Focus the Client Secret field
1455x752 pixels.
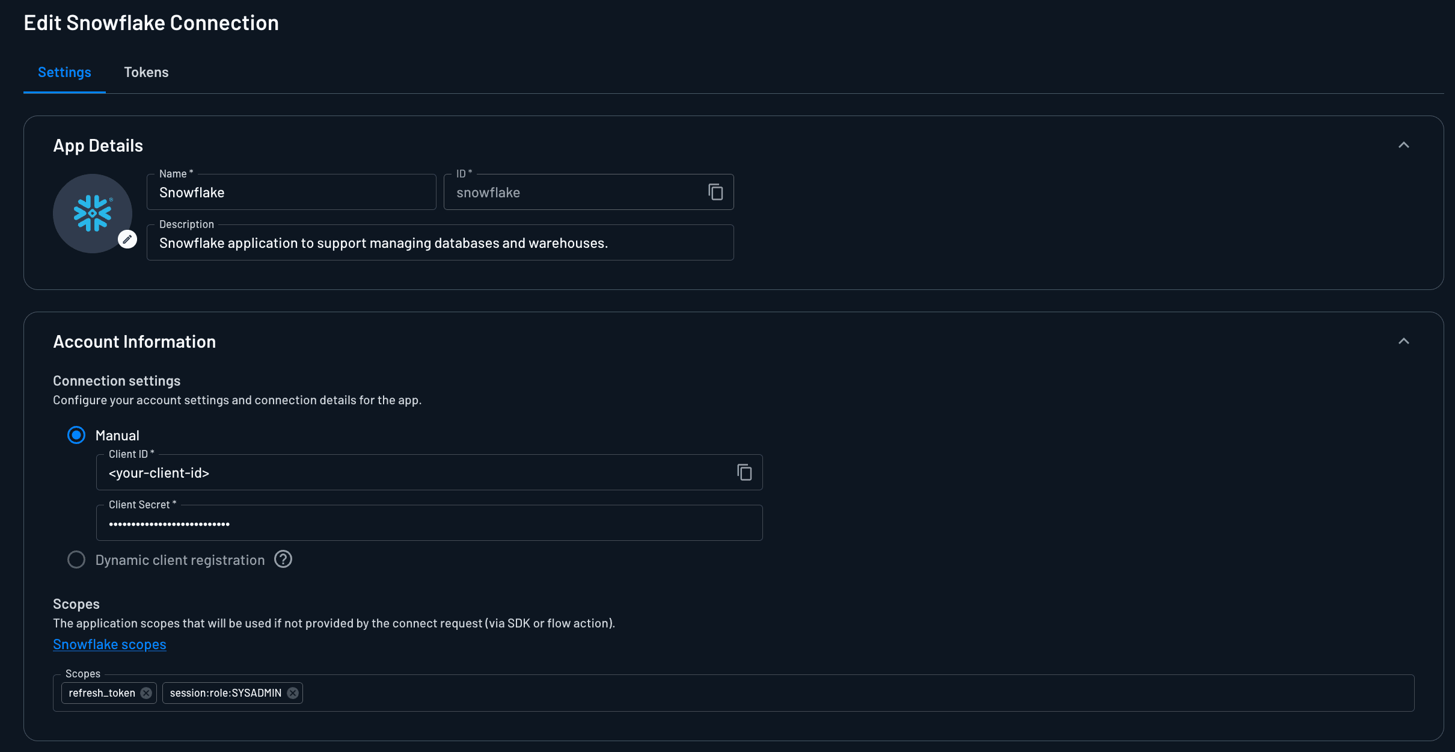point(429,523)
